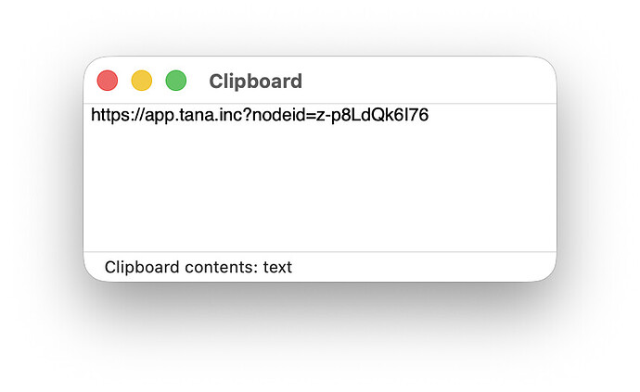Image resolution: width=640 pixels, height=392 pixels.
Task: Click the word "text" in the status bar
Action: point(277,268)
